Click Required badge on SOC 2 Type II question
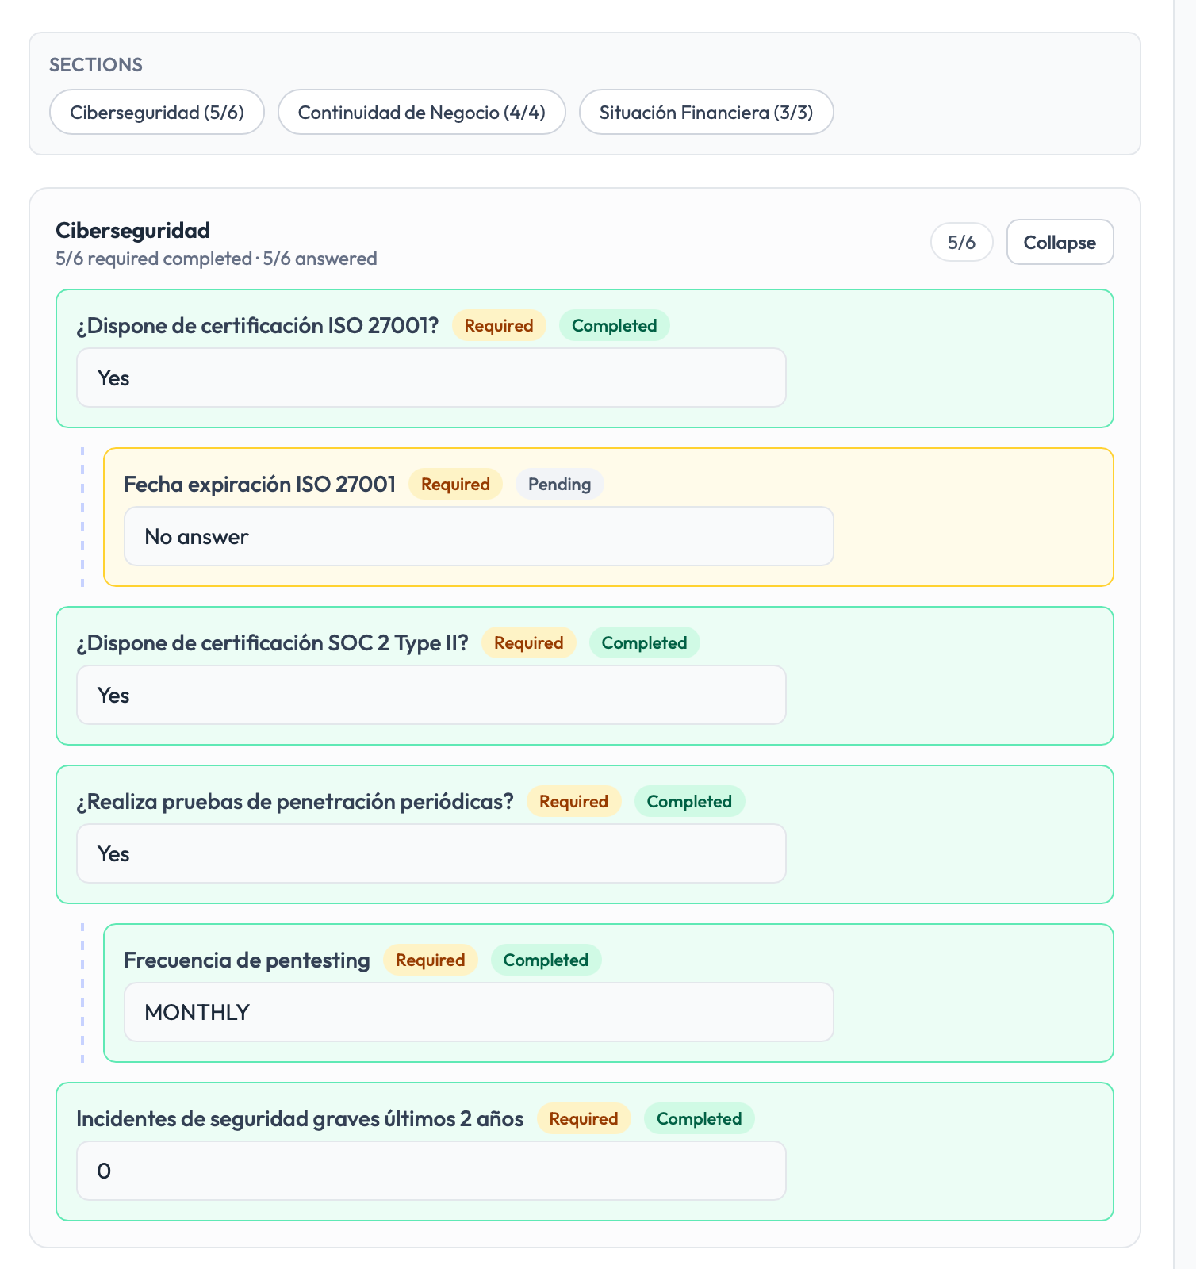The width and height of the screenshot is (1196, 1269). [529, 642]
